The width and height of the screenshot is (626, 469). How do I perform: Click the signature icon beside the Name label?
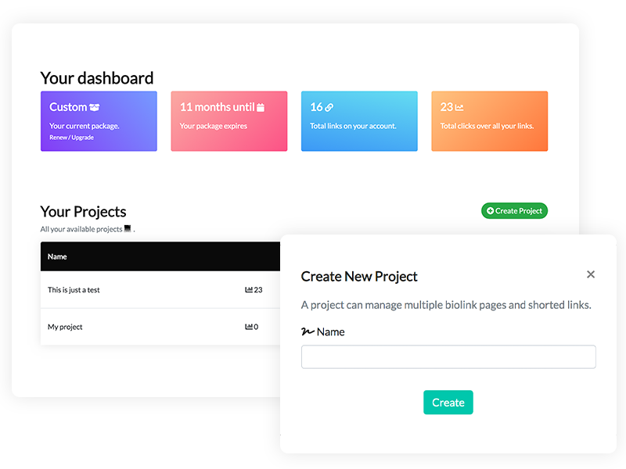(x=308, y=331)
